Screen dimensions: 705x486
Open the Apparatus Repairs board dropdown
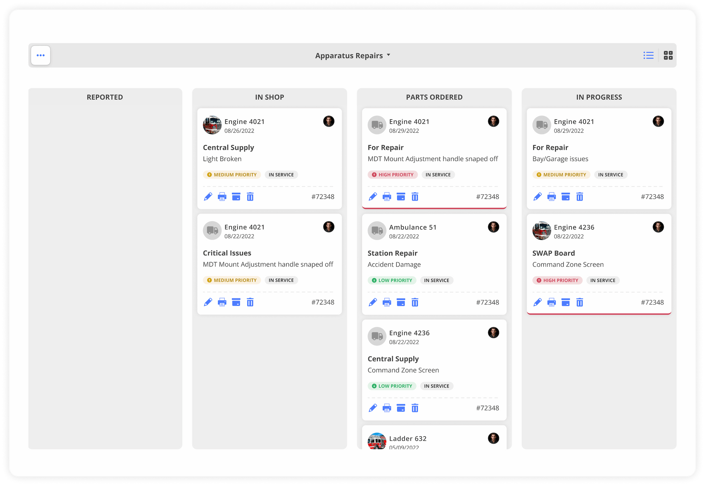pyautogui.click(x=352, y=55)
